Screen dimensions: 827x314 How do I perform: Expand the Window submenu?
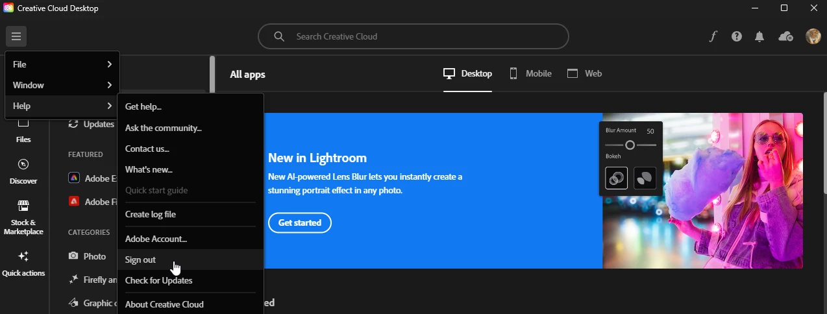click(62, 85)
